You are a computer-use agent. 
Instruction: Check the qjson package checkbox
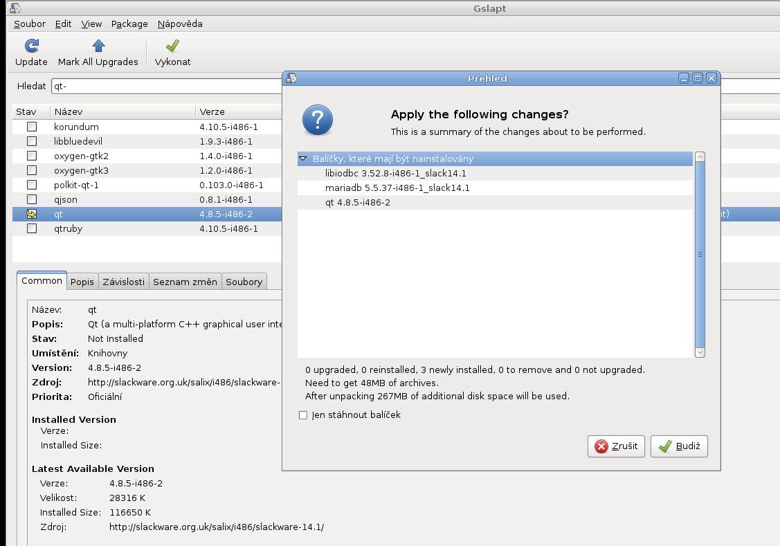pos(31,199)
